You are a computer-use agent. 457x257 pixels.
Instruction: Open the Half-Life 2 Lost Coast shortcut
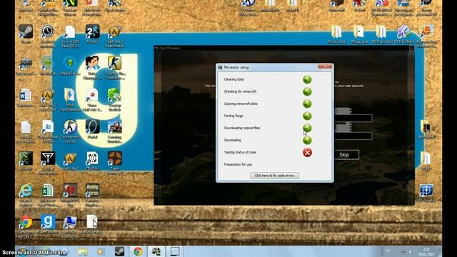tap(48, 100)
